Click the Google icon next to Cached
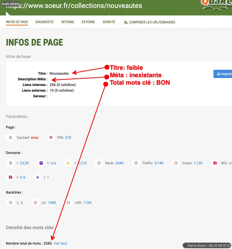 [x=11, y=138]
